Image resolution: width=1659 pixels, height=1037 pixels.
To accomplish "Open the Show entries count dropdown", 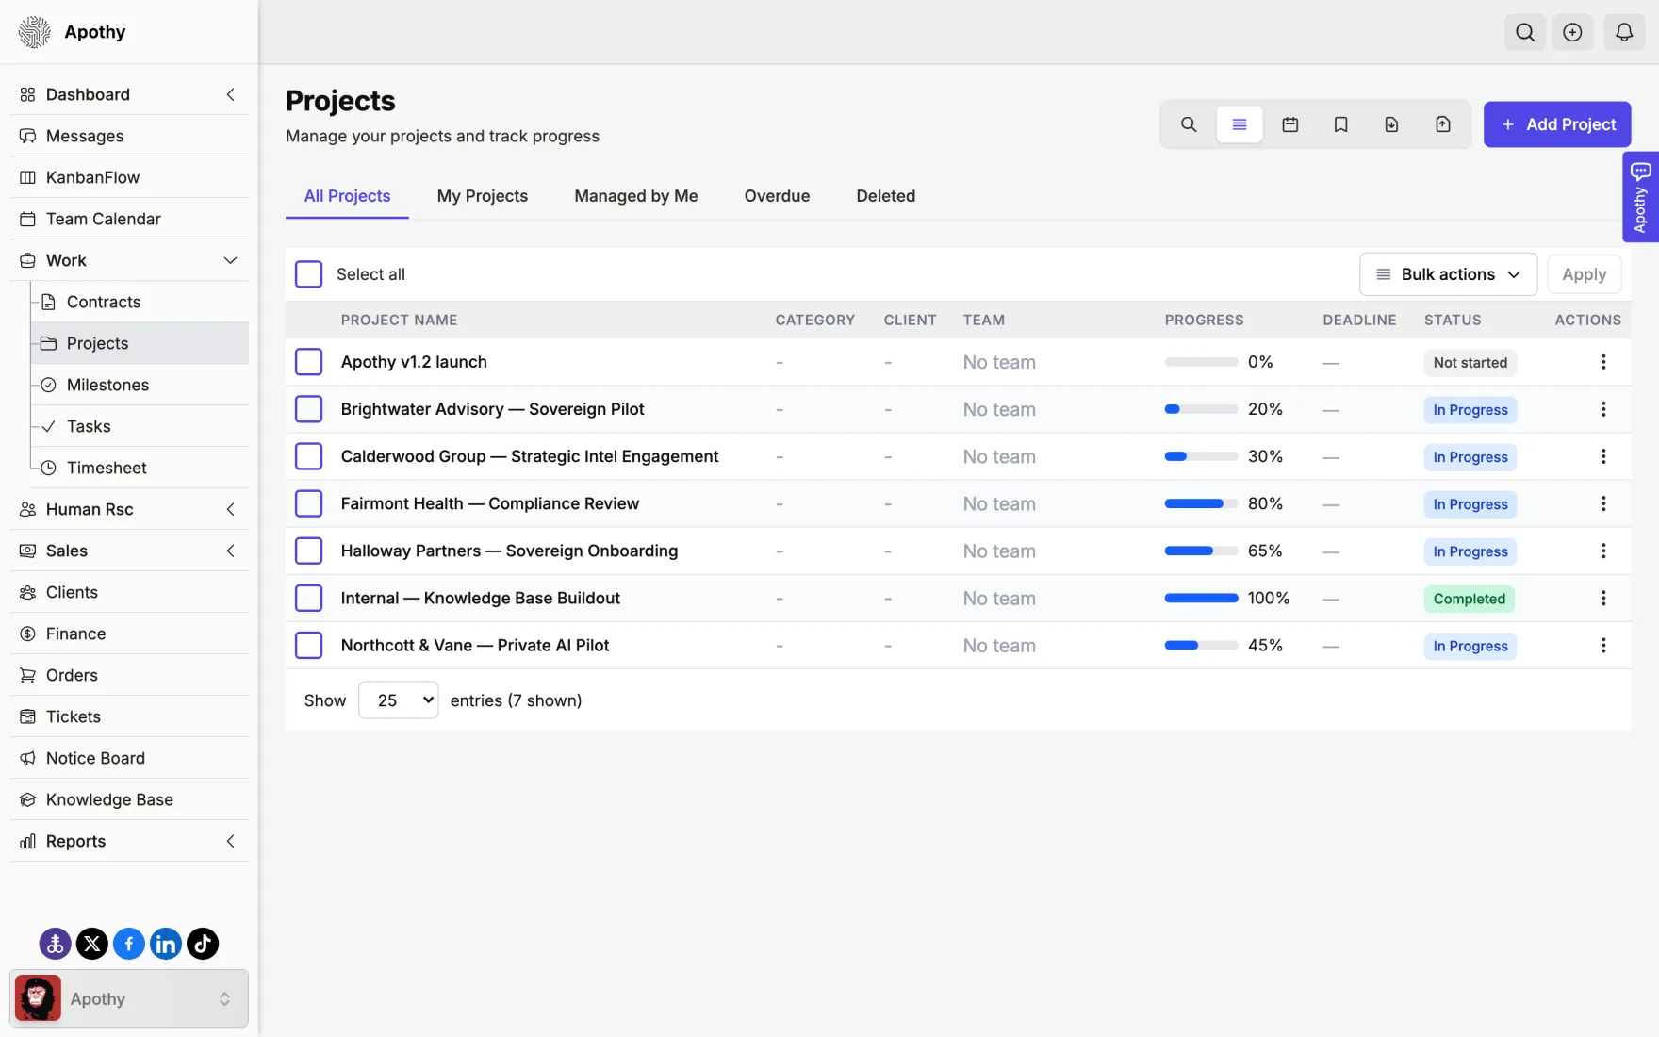I will point(398,700).
